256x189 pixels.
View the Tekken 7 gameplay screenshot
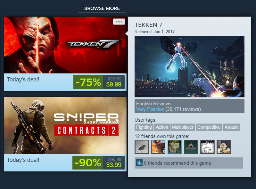189,67
